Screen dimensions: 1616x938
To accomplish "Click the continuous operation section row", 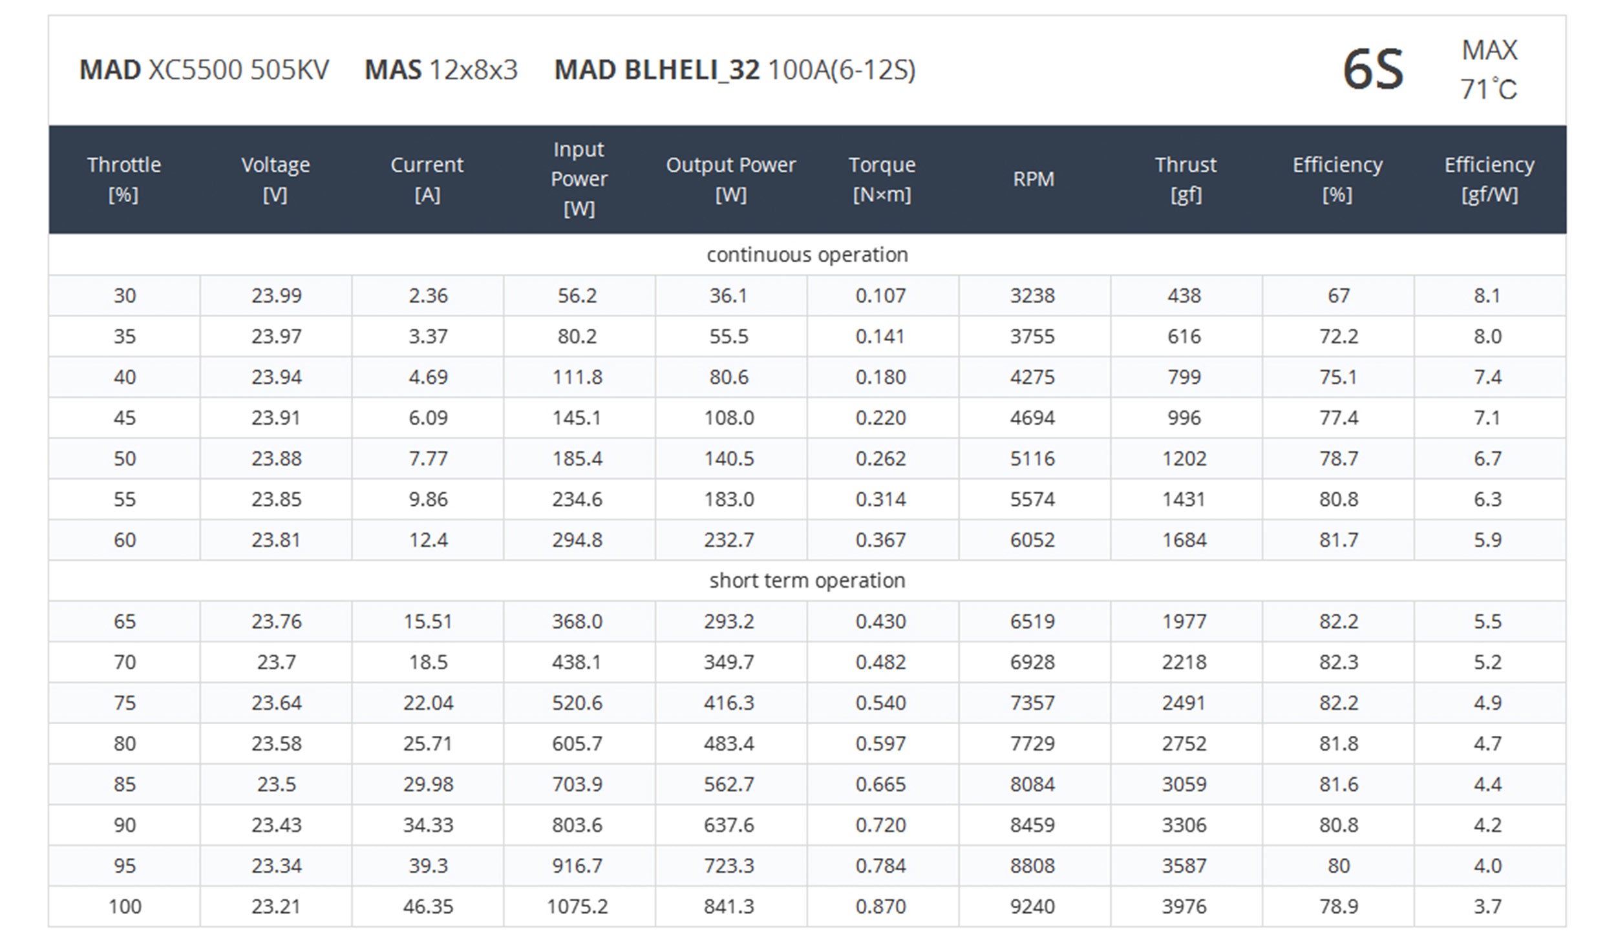I will [x=807, y=255].
